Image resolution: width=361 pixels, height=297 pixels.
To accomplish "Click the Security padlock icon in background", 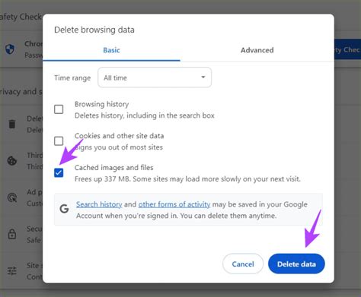I will click(x=12, y=234).
